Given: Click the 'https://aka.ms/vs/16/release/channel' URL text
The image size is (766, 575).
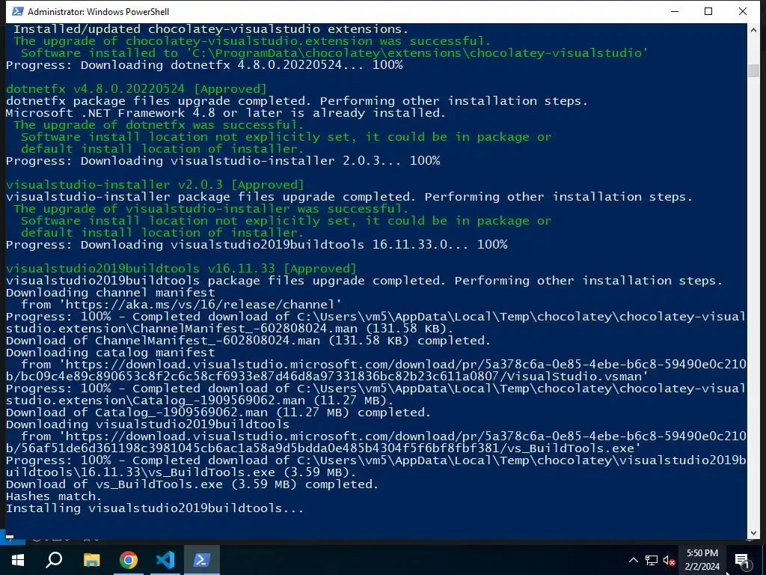Looking at the screenshot, I should pos(200,305).
